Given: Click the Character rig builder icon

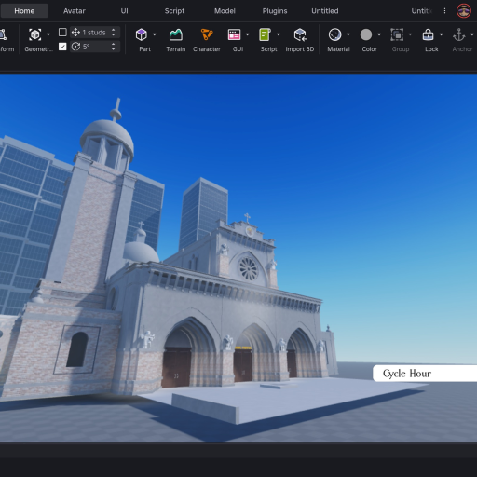Looking at the screenshot, I should tap(207, 34).
